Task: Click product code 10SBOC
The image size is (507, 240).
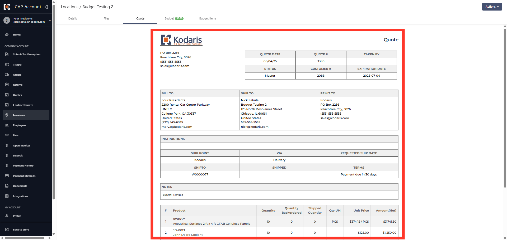Action: [179, 219]
